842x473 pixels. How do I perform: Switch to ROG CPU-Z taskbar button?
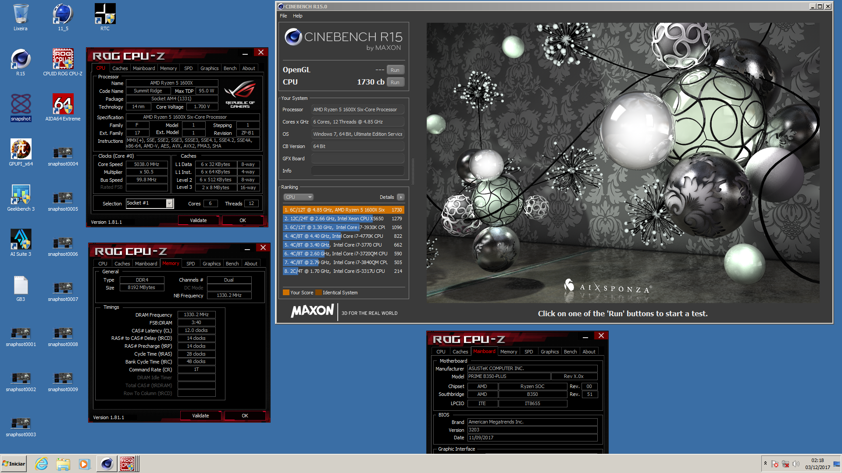128,464
